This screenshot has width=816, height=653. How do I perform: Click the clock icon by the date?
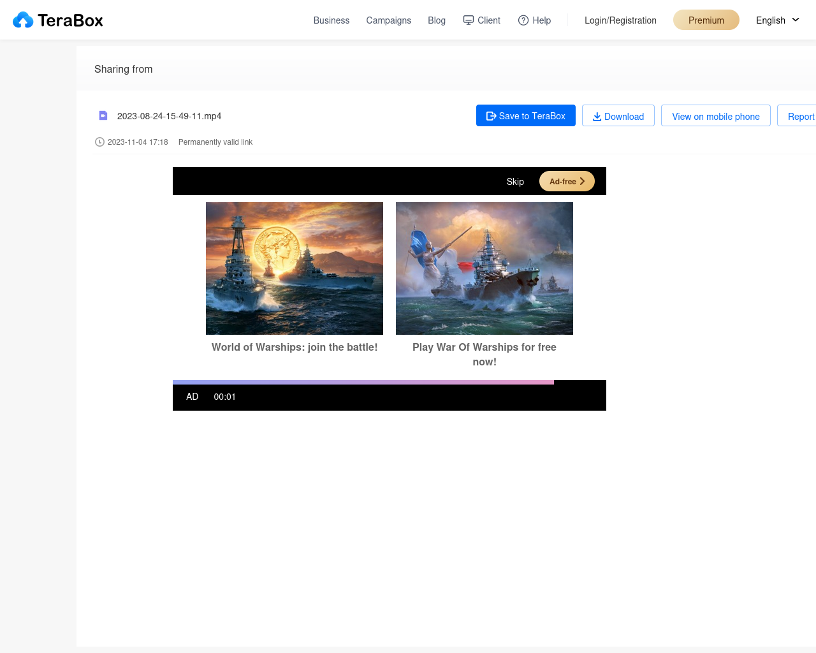99,142
